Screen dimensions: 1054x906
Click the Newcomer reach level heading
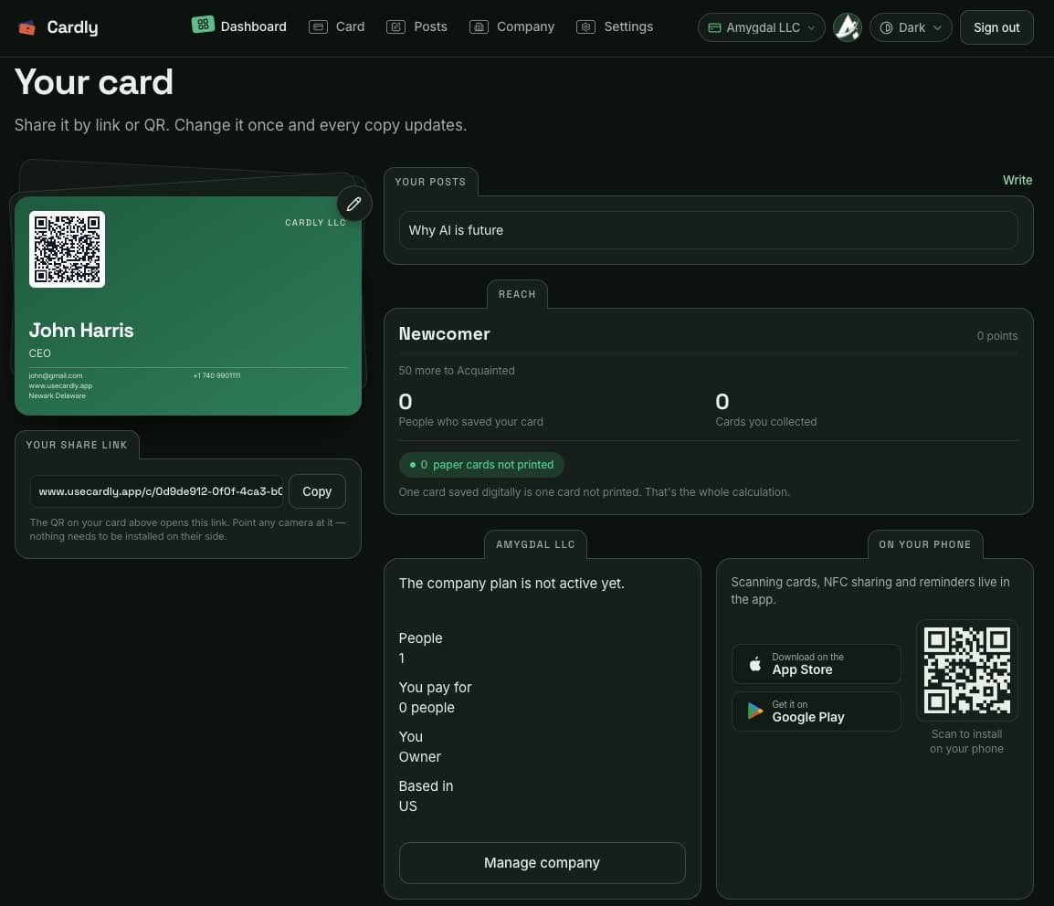click(x=444, y=334)
